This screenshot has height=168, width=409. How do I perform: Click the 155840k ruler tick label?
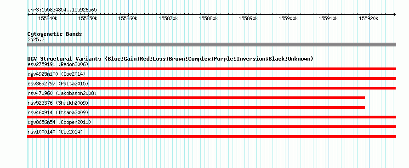(48, 19)
